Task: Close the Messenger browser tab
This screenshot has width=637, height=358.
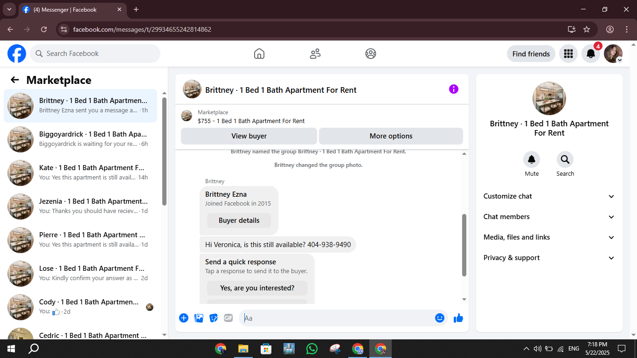Action: tap(119, 9)
